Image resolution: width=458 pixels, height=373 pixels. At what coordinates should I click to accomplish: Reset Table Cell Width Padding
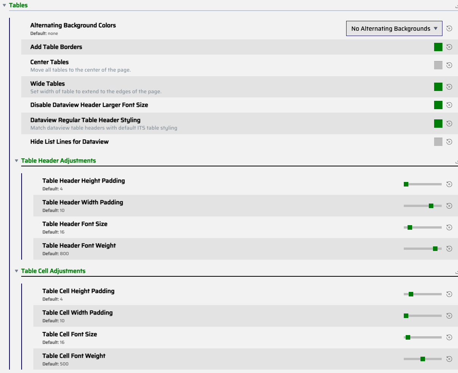pyautogui.click(x=449, y=316)
